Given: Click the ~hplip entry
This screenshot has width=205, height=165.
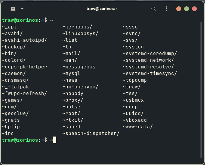Looking at the screenshot, I should (11, 127).
